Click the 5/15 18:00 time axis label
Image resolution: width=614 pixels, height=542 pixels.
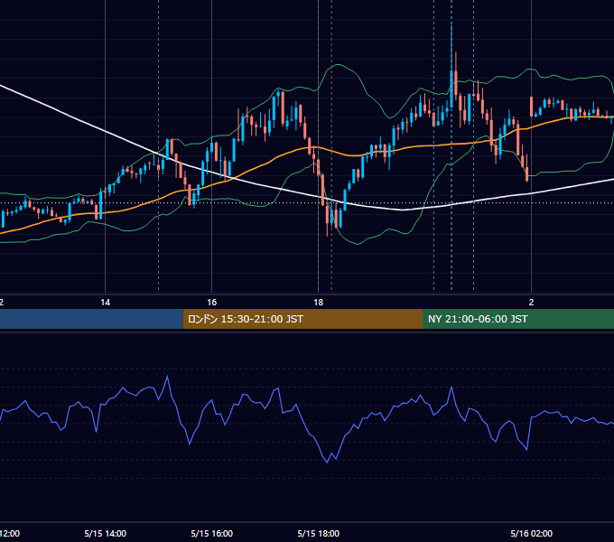coord(319,533)
